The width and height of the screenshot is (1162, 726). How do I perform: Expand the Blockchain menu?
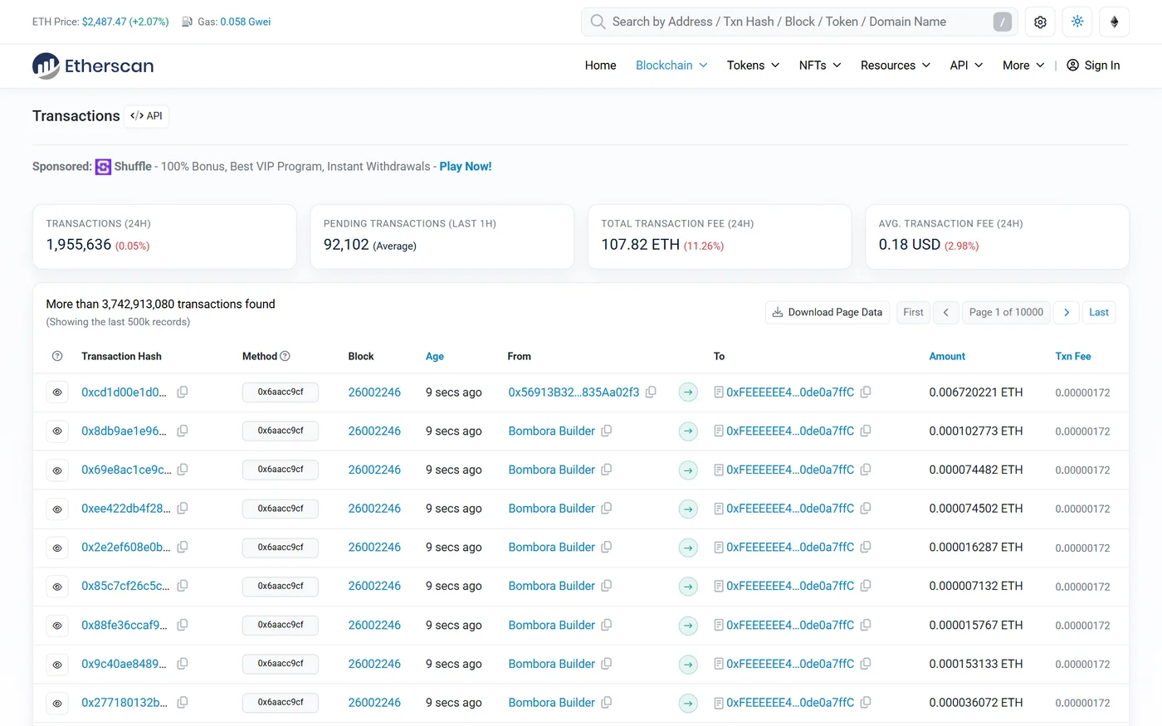tap(671, 66)
